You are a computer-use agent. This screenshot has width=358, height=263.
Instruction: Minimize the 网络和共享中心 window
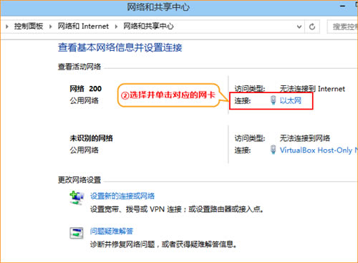343,6
